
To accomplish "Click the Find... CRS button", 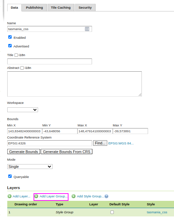I will (x=100, y=143).
